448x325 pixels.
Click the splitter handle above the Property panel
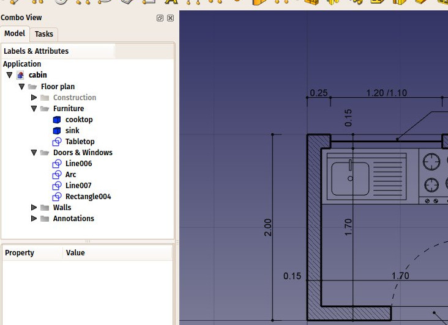(88, 241)
